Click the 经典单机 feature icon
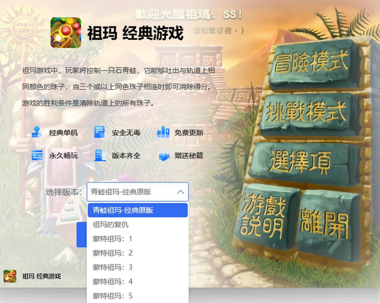Viewport: 380px width, 303px height. 37,132
